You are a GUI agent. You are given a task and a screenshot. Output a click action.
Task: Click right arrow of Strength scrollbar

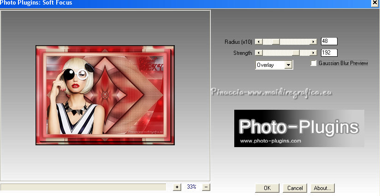coord(314,53)
